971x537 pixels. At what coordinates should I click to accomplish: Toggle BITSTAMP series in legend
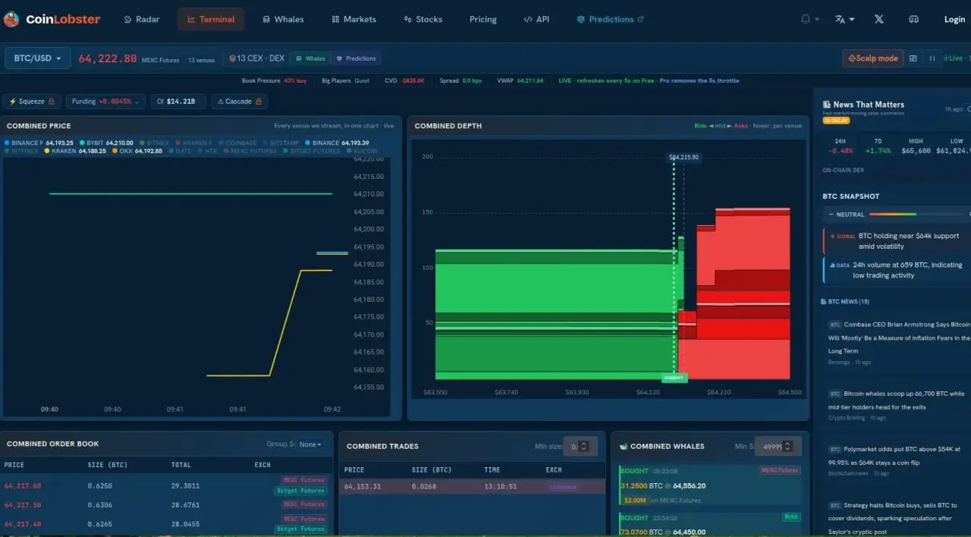(x=281, y=143)
